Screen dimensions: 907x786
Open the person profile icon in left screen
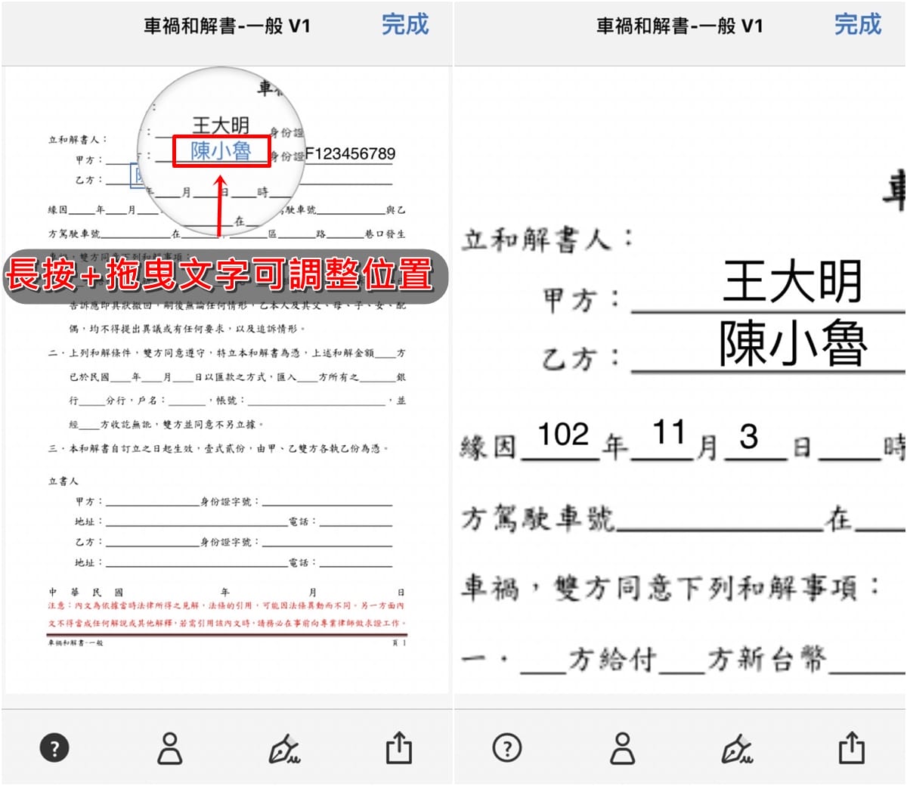click(169, 748)
